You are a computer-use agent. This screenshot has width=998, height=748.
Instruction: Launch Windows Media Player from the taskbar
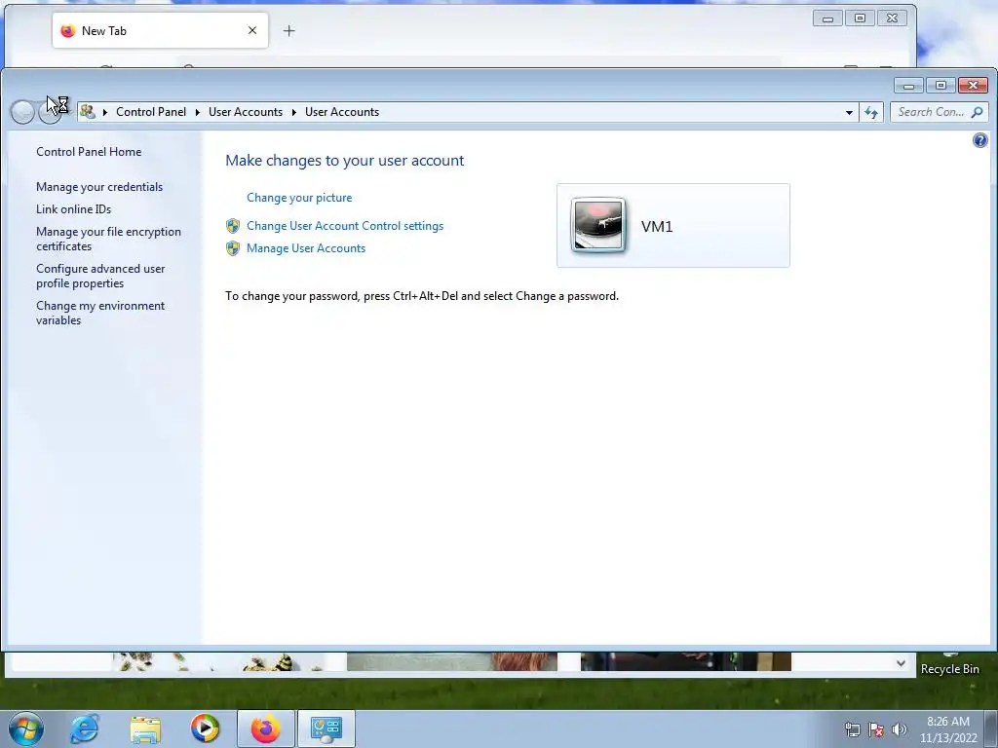point(205,729)
